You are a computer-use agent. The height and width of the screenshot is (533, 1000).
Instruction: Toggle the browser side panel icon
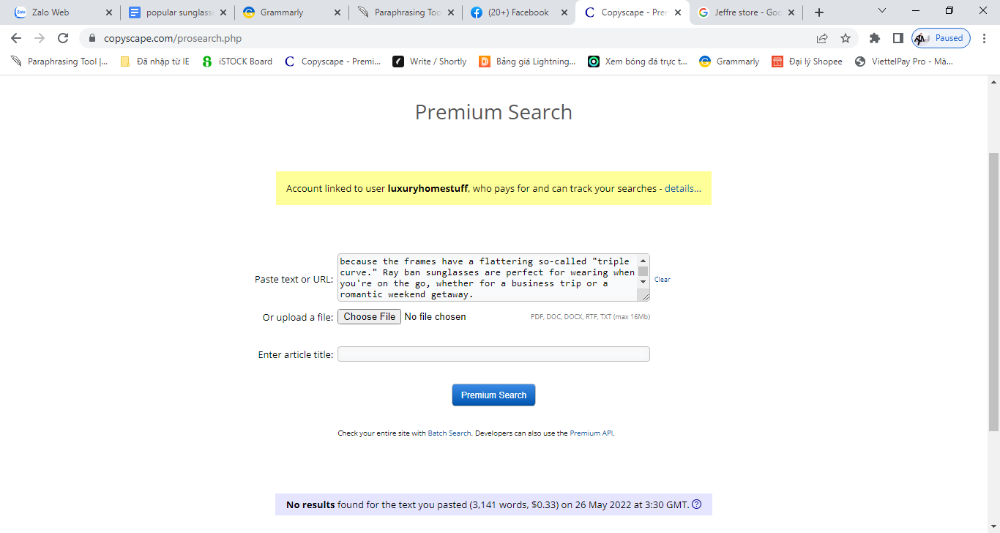coord(898,38)
